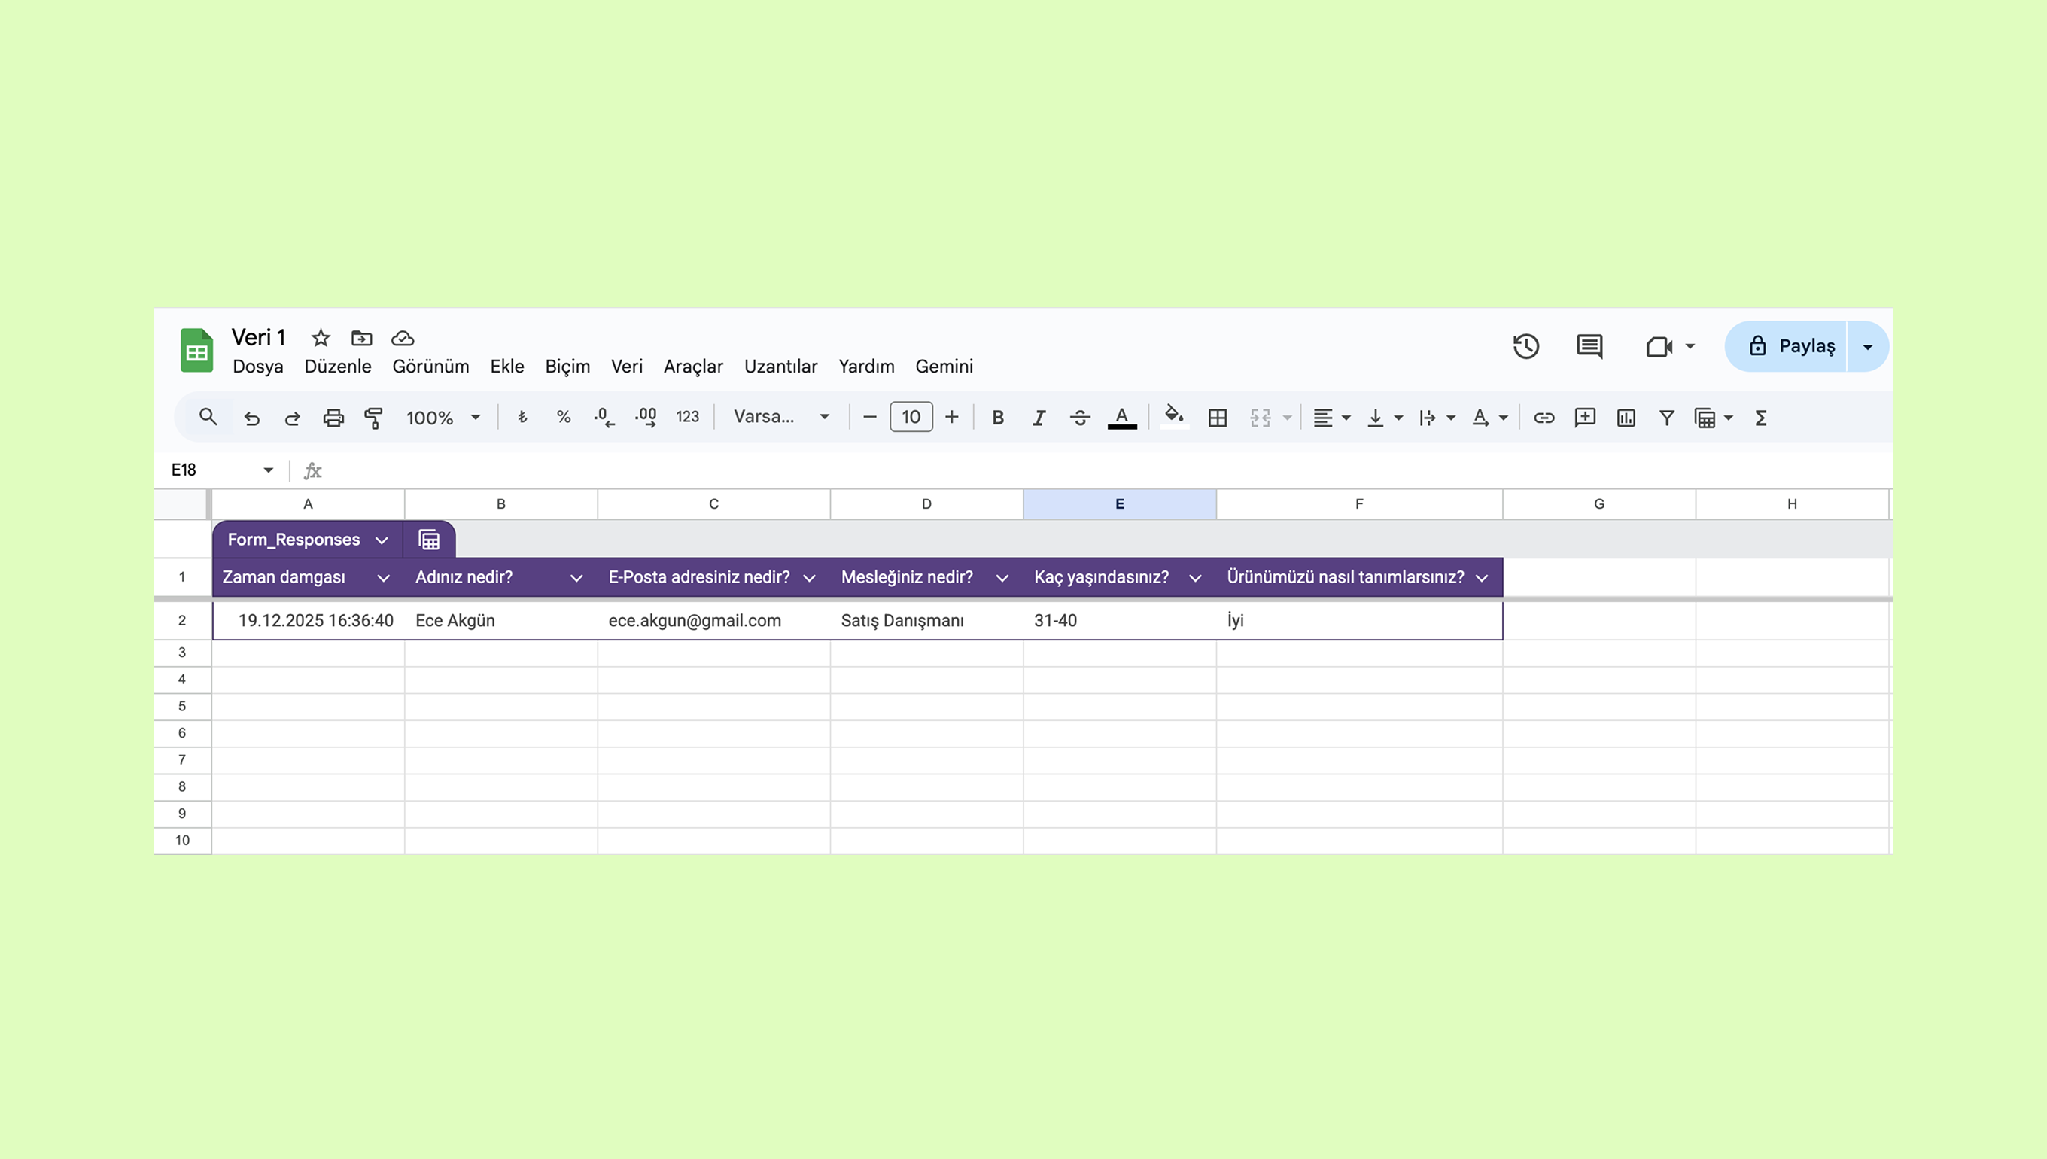The image size is (2047, 1159).
Task: Open the Zaman damgası column dropdown
Action: [383, 579]
